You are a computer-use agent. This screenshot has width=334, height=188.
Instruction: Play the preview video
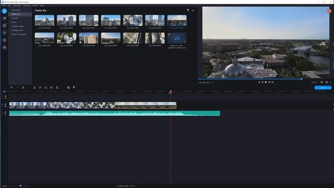(x=266, y=82)
